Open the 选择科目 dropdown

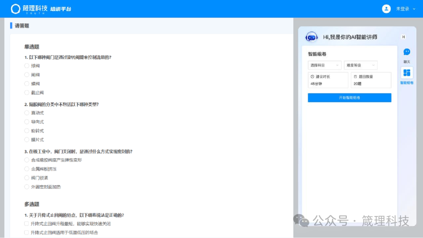click(324, 65)
